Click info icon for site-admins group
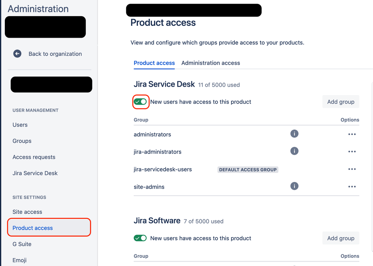The width and height of the screenshot is (373, 266). click(294, 186)
